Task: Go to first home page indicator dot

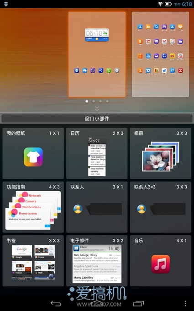Action: coord(87,102)
